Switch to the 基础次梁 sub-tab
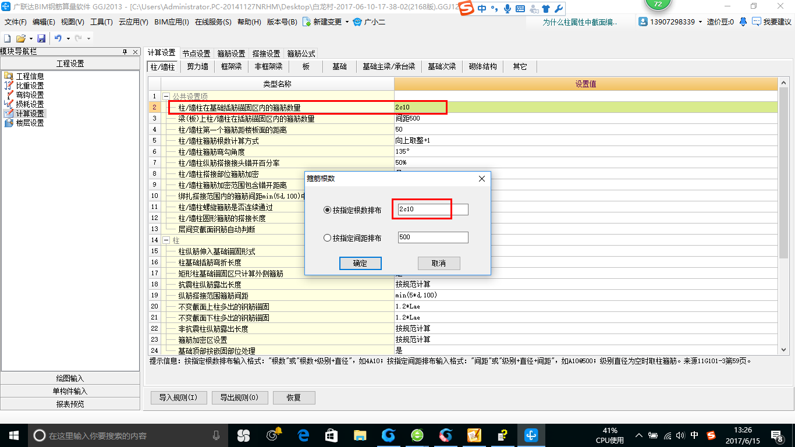The image size is (795, 447). tap(442, 67)
